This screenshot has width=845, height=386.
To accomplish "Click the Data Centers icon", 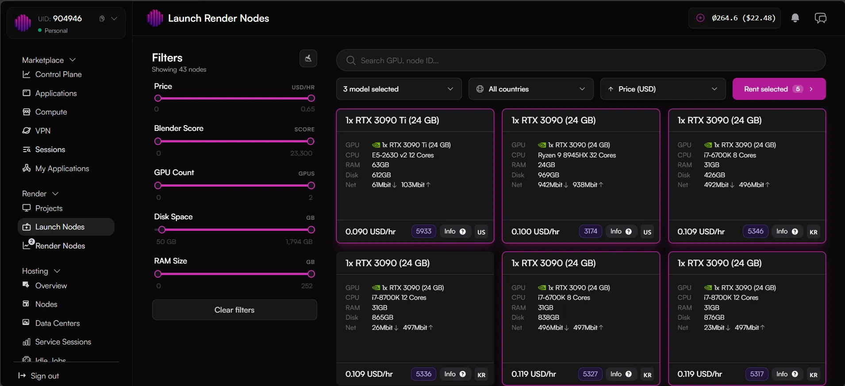I will 26,323.
